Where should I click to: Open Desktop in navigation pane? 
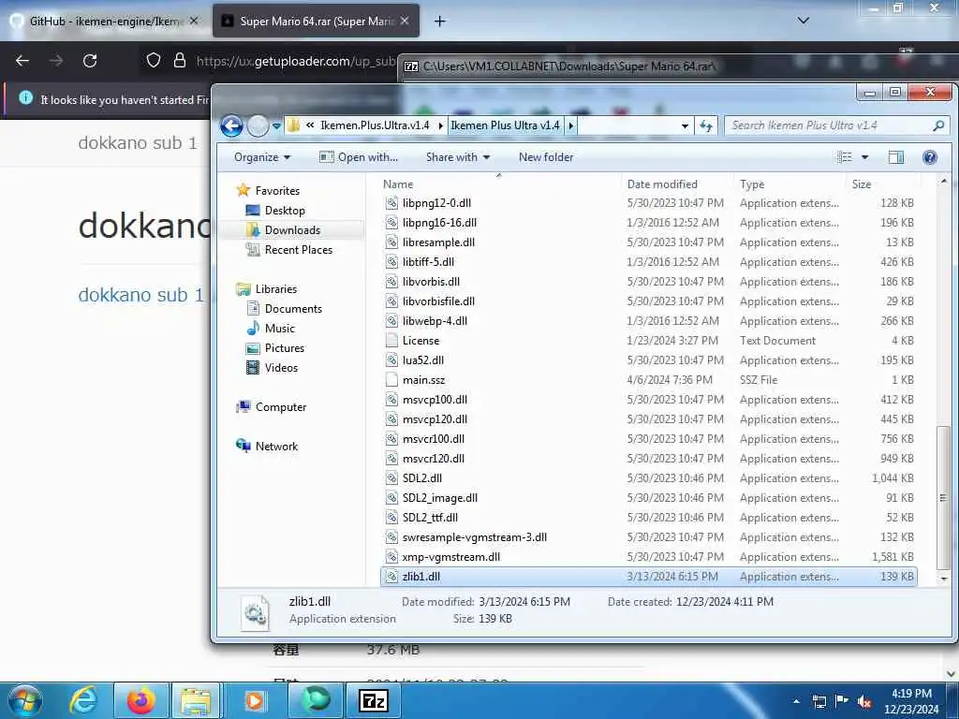point(285,211)
